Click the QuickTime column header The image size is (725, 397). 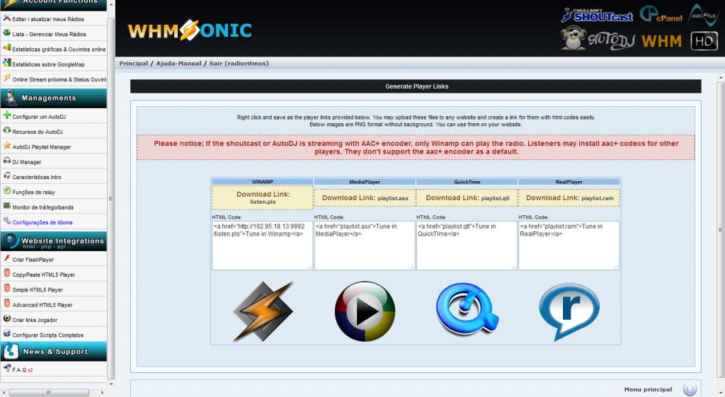(467, 182)
